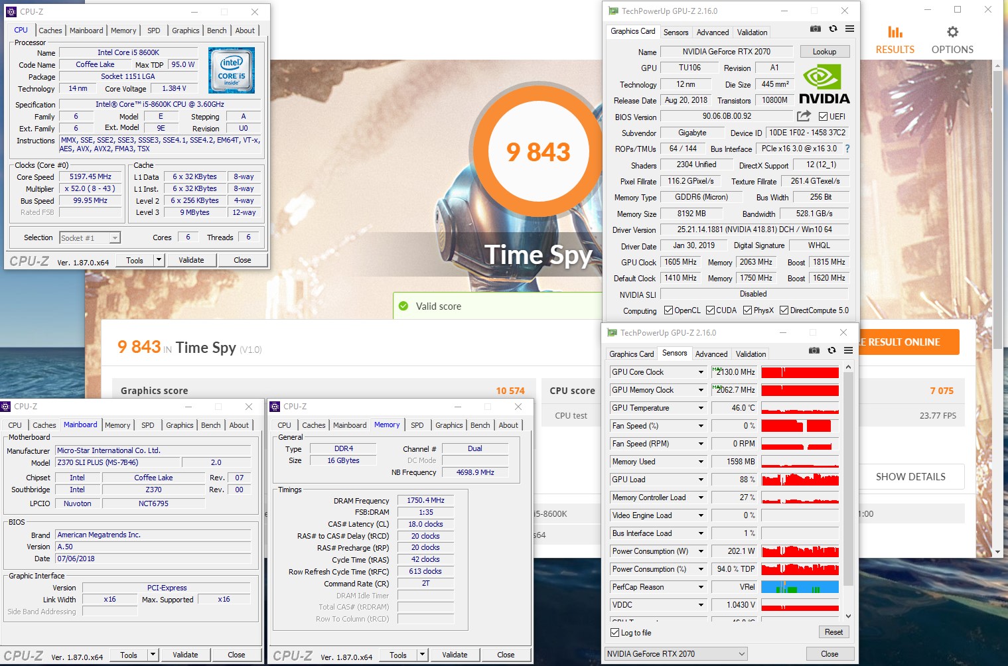
Task: Click the Fan Speed (RPM) sensor dropdown
Action: coord(701,444)
